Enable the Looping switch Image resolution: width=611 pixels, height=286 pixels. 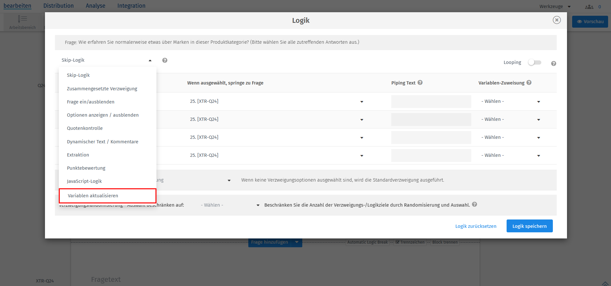(535, 62)
